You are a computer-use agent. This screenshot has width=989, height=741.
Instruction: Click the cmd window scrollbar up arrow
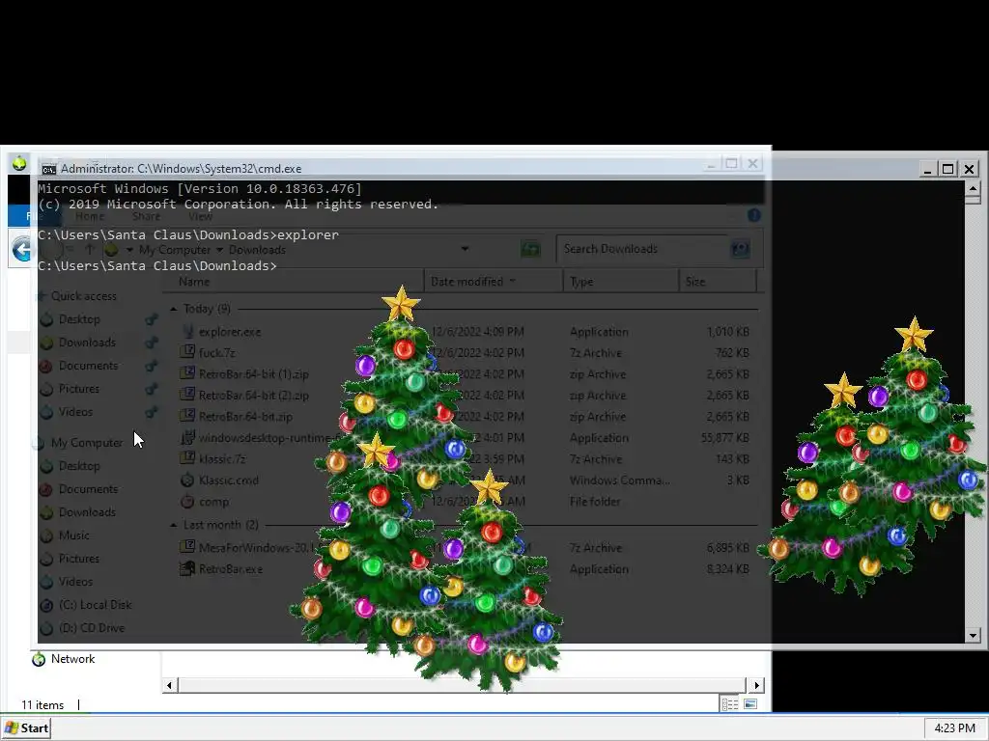(x=973, y=188)
